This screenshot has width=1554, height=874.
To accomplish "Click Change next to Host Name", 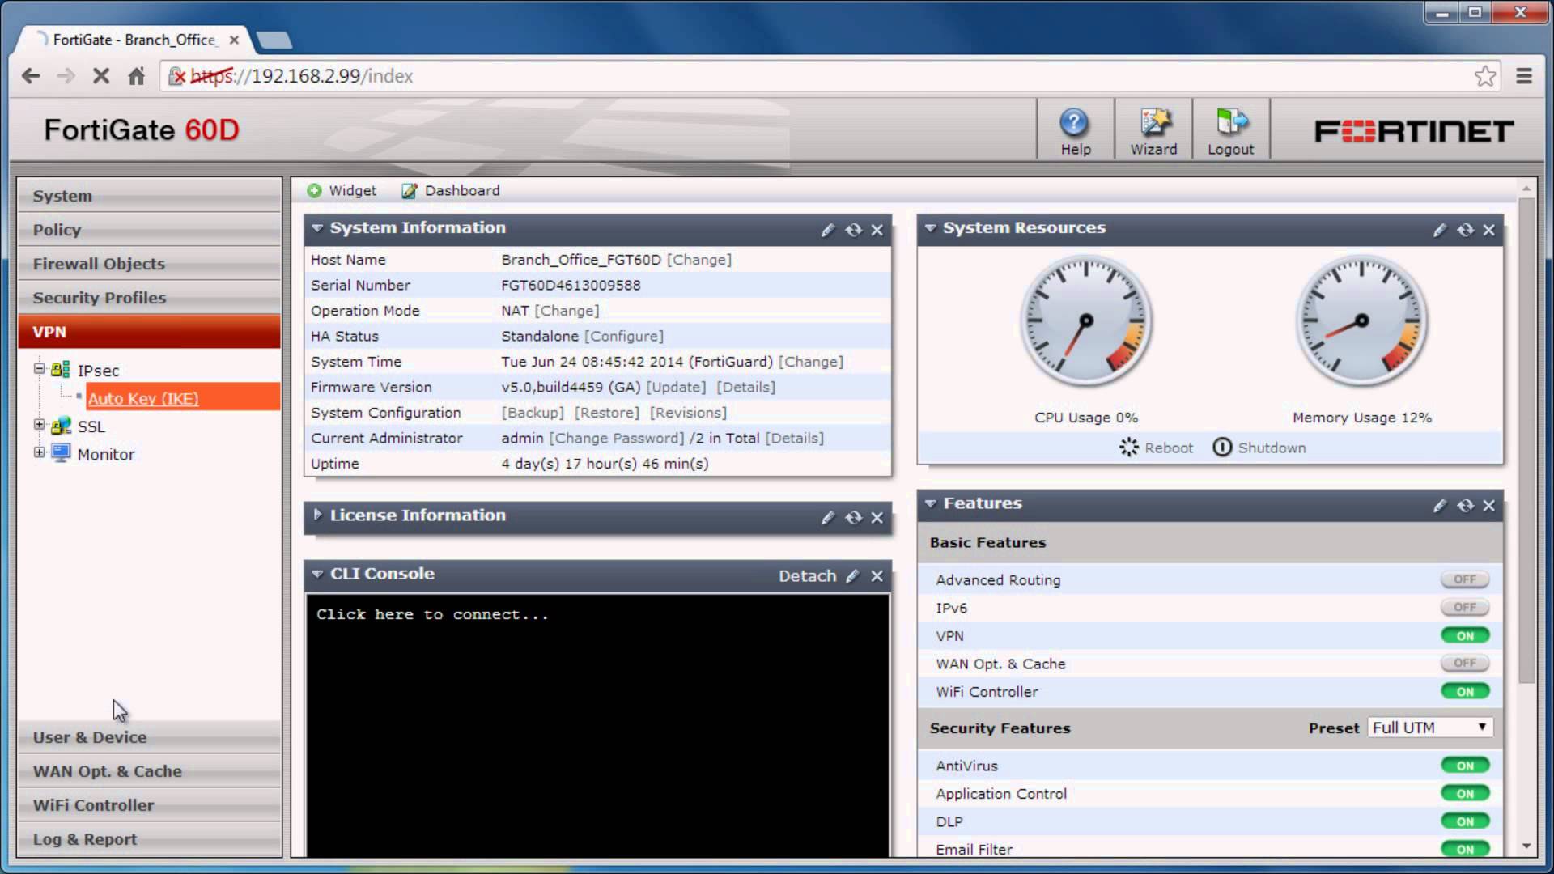I will pyautogui.click(x=699, y=260).
